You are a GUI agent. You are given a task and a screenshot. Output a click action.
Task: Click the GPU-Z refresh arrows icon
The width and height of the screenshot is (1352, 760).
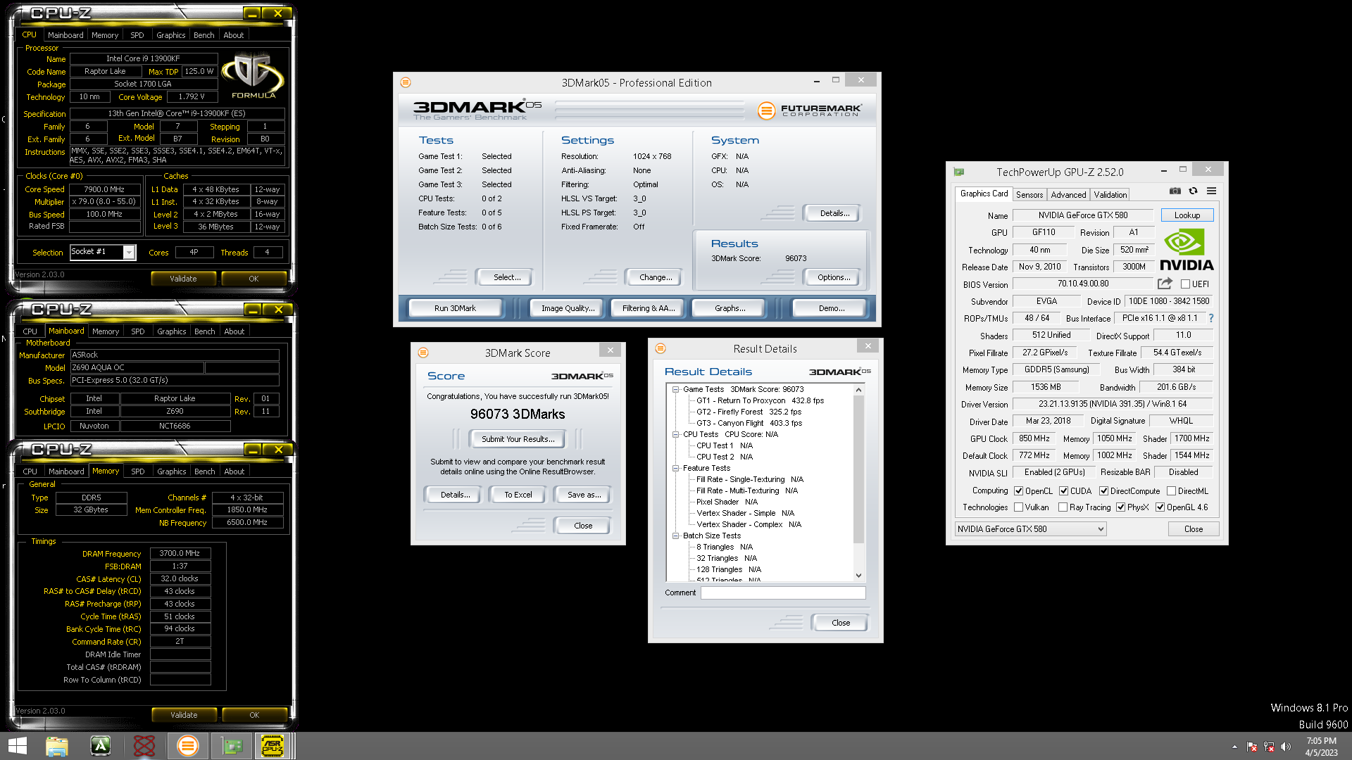click(1193, 191)
